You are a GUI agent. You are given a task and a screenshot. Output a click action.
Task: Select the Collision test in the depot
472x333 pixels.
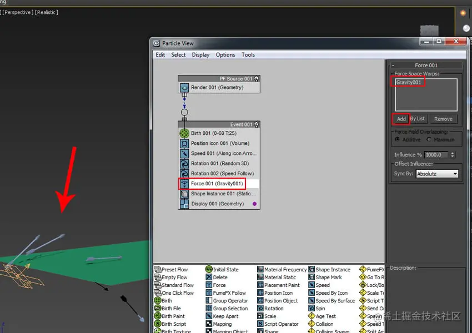pos(321,324)
